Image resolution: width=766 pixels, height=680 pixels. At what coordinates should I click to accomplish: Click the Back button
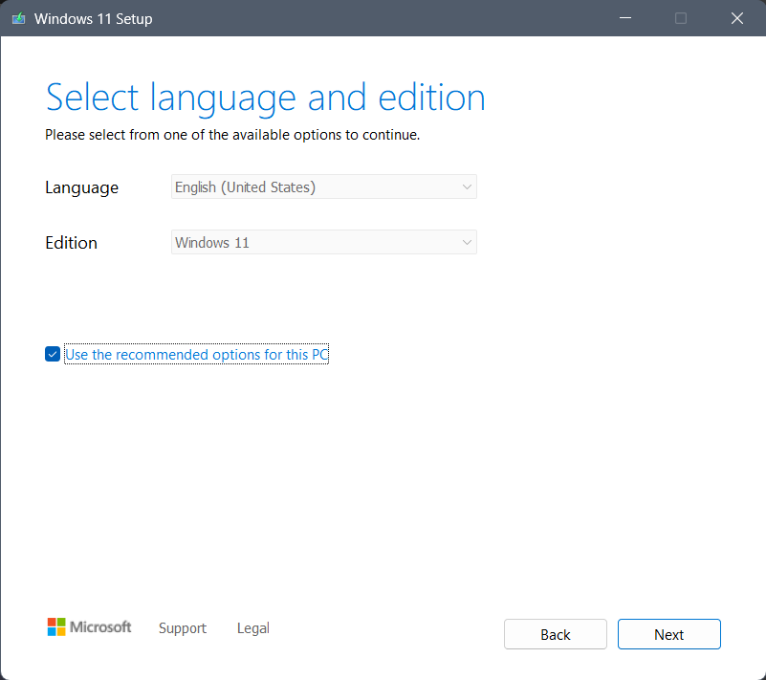click(555, 634)
